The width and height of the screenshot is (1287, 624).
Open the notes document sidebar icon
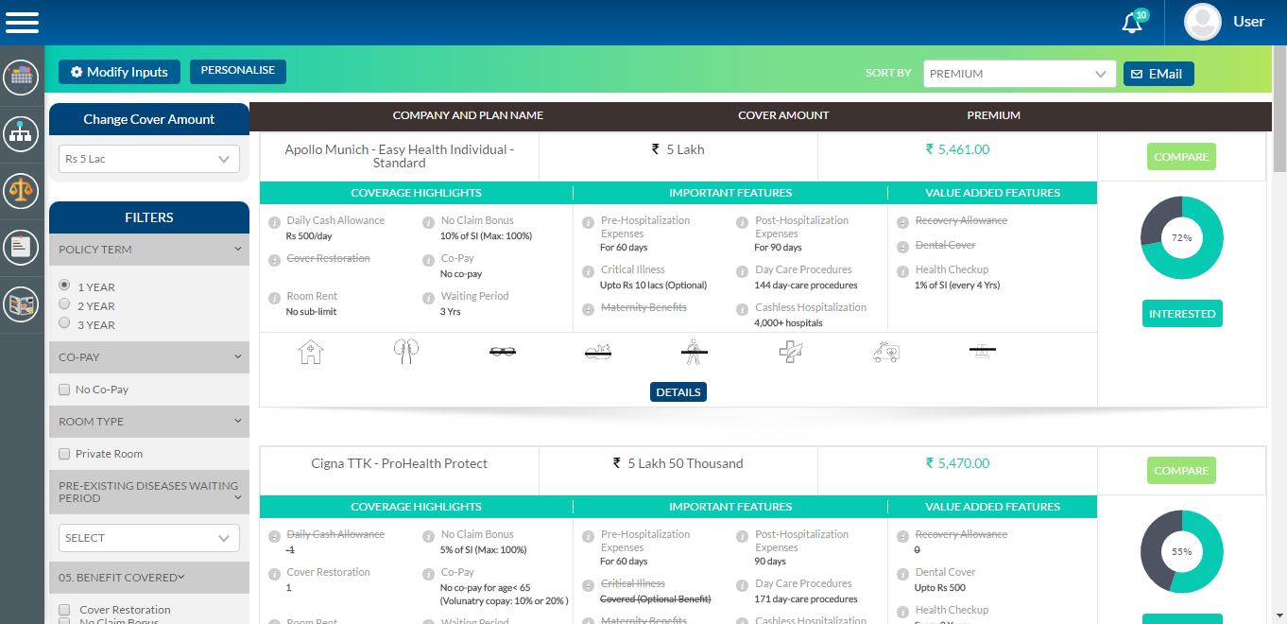pos(21,248)
